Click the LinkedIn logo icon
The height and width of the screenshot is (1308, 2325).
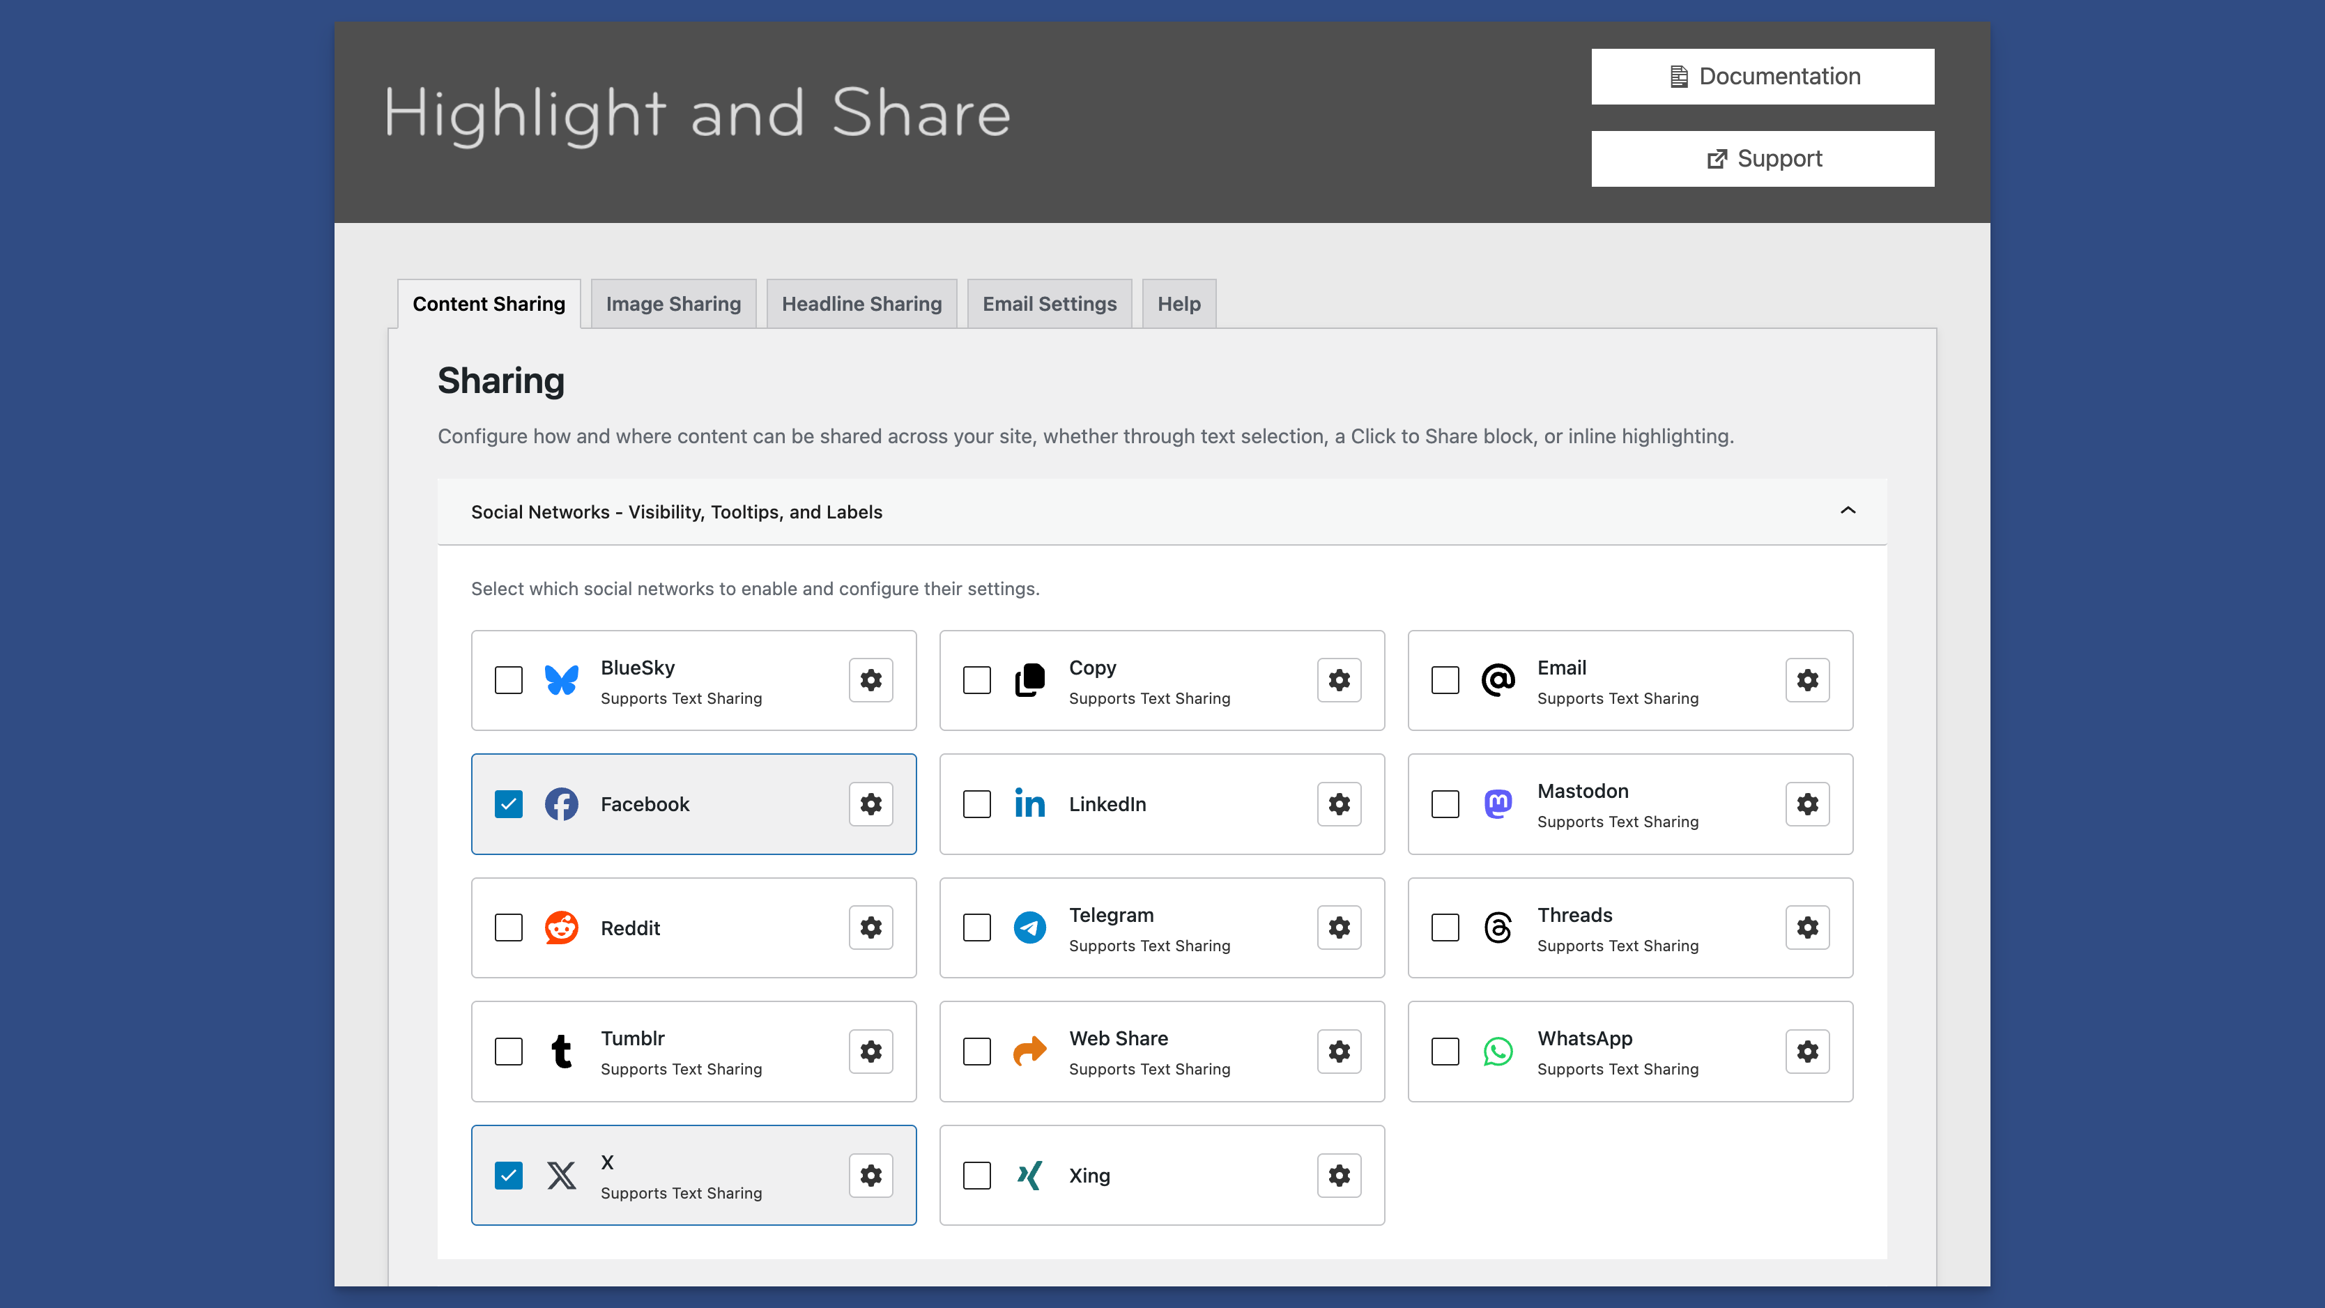[x=1030, y=803]
